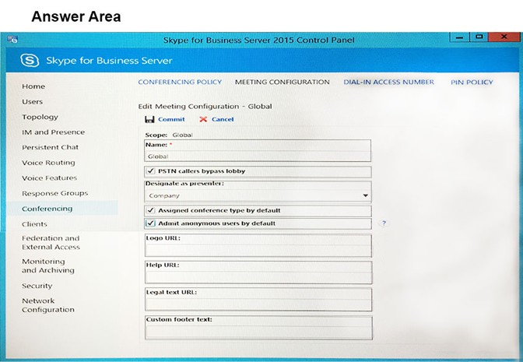The width and height of the screenshot is (523, 362).
Task: Expand the Designate as presenter dropdown
Action: [x=366, y=195]
